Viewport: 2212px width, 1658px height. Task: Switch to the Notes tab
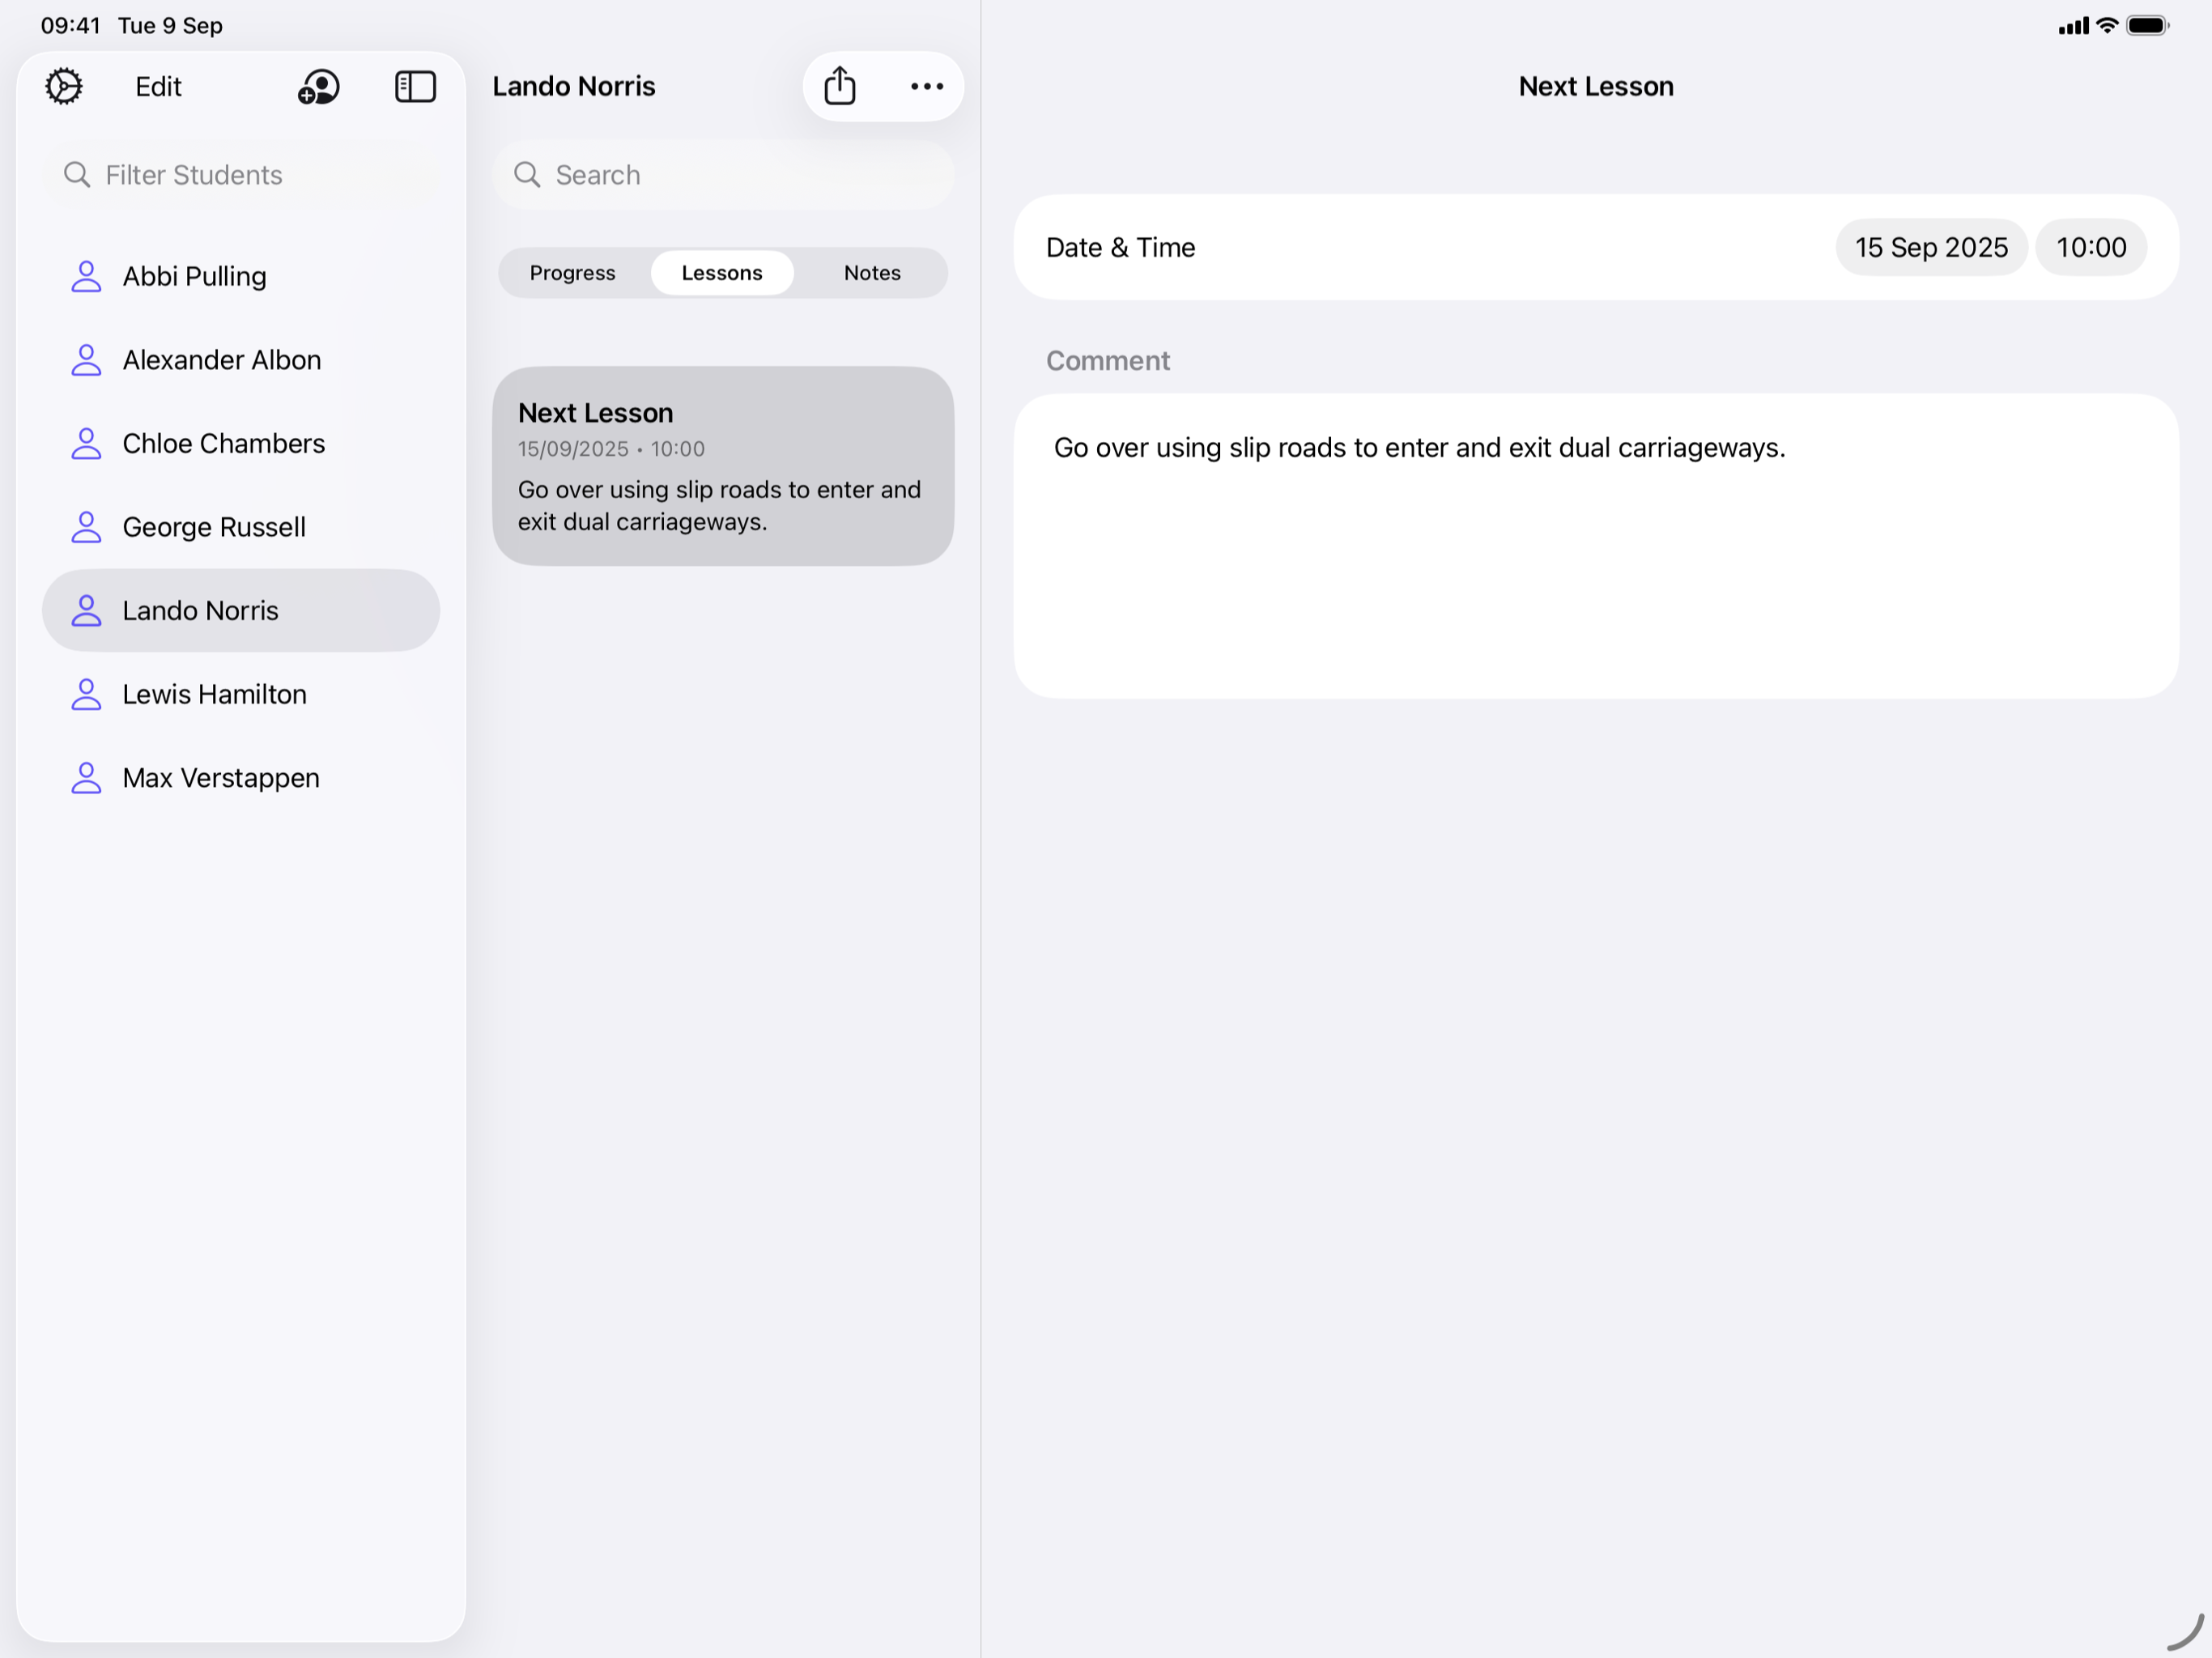tap(872, 273)
